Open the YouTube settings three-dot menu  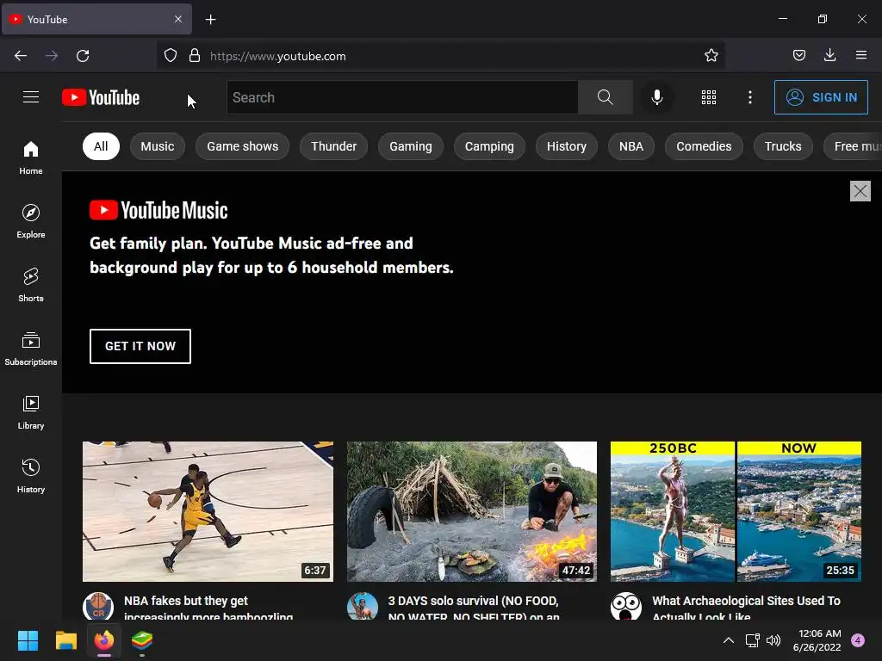click(750, 97)
